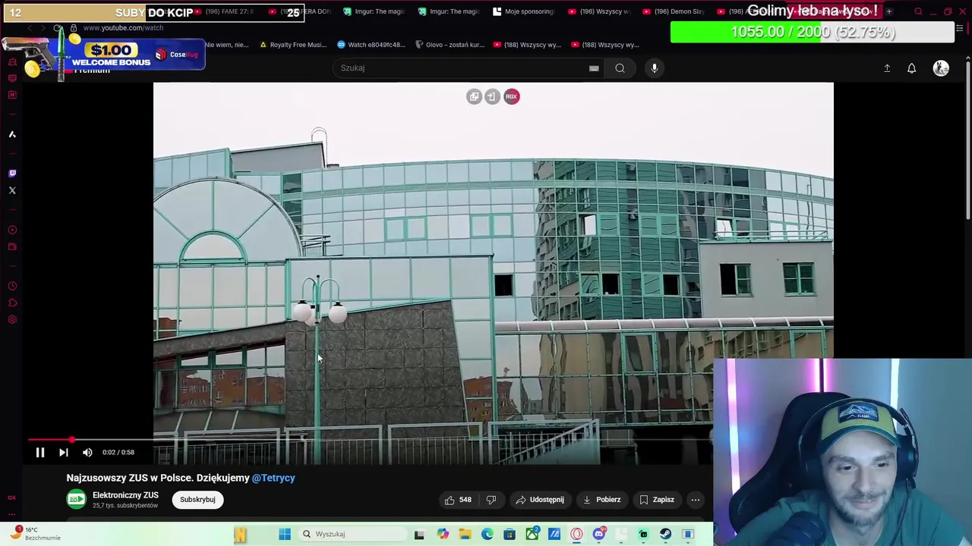
Task: Open the Aria AI sidebar icon
Action: click(x=12, y=134)
